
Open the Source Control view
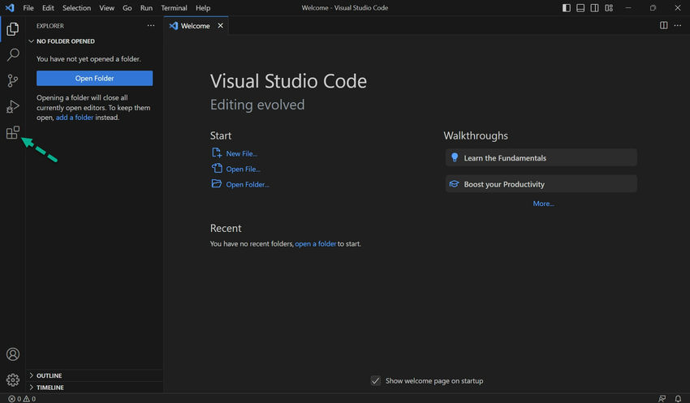click(x=12, y=80)
